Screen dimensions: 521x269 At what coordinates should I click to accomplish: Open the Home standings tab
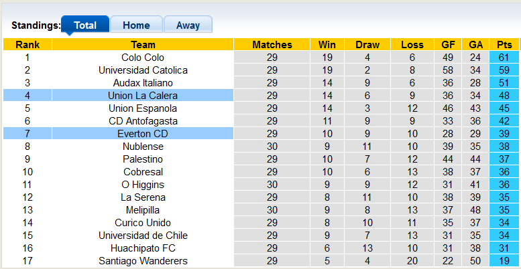tap(136, 25)
